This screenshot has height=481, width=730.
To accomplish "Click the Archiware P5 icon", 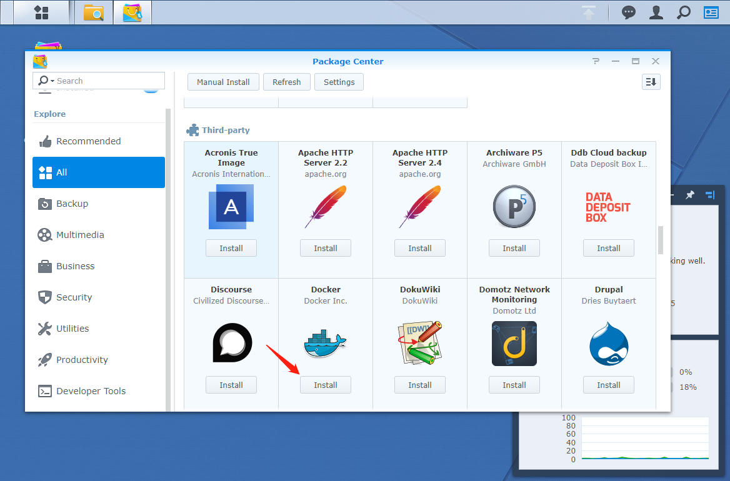I will coord(514,207).
